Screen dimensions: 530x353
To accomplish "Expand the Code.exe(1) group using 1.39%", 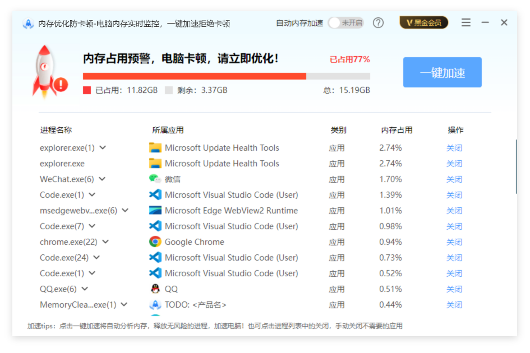I will pos(92,194).
